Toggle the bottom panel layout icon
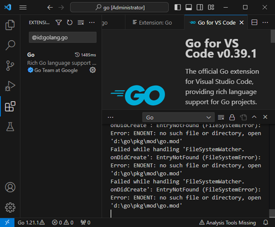 click(x=189, y=7)
